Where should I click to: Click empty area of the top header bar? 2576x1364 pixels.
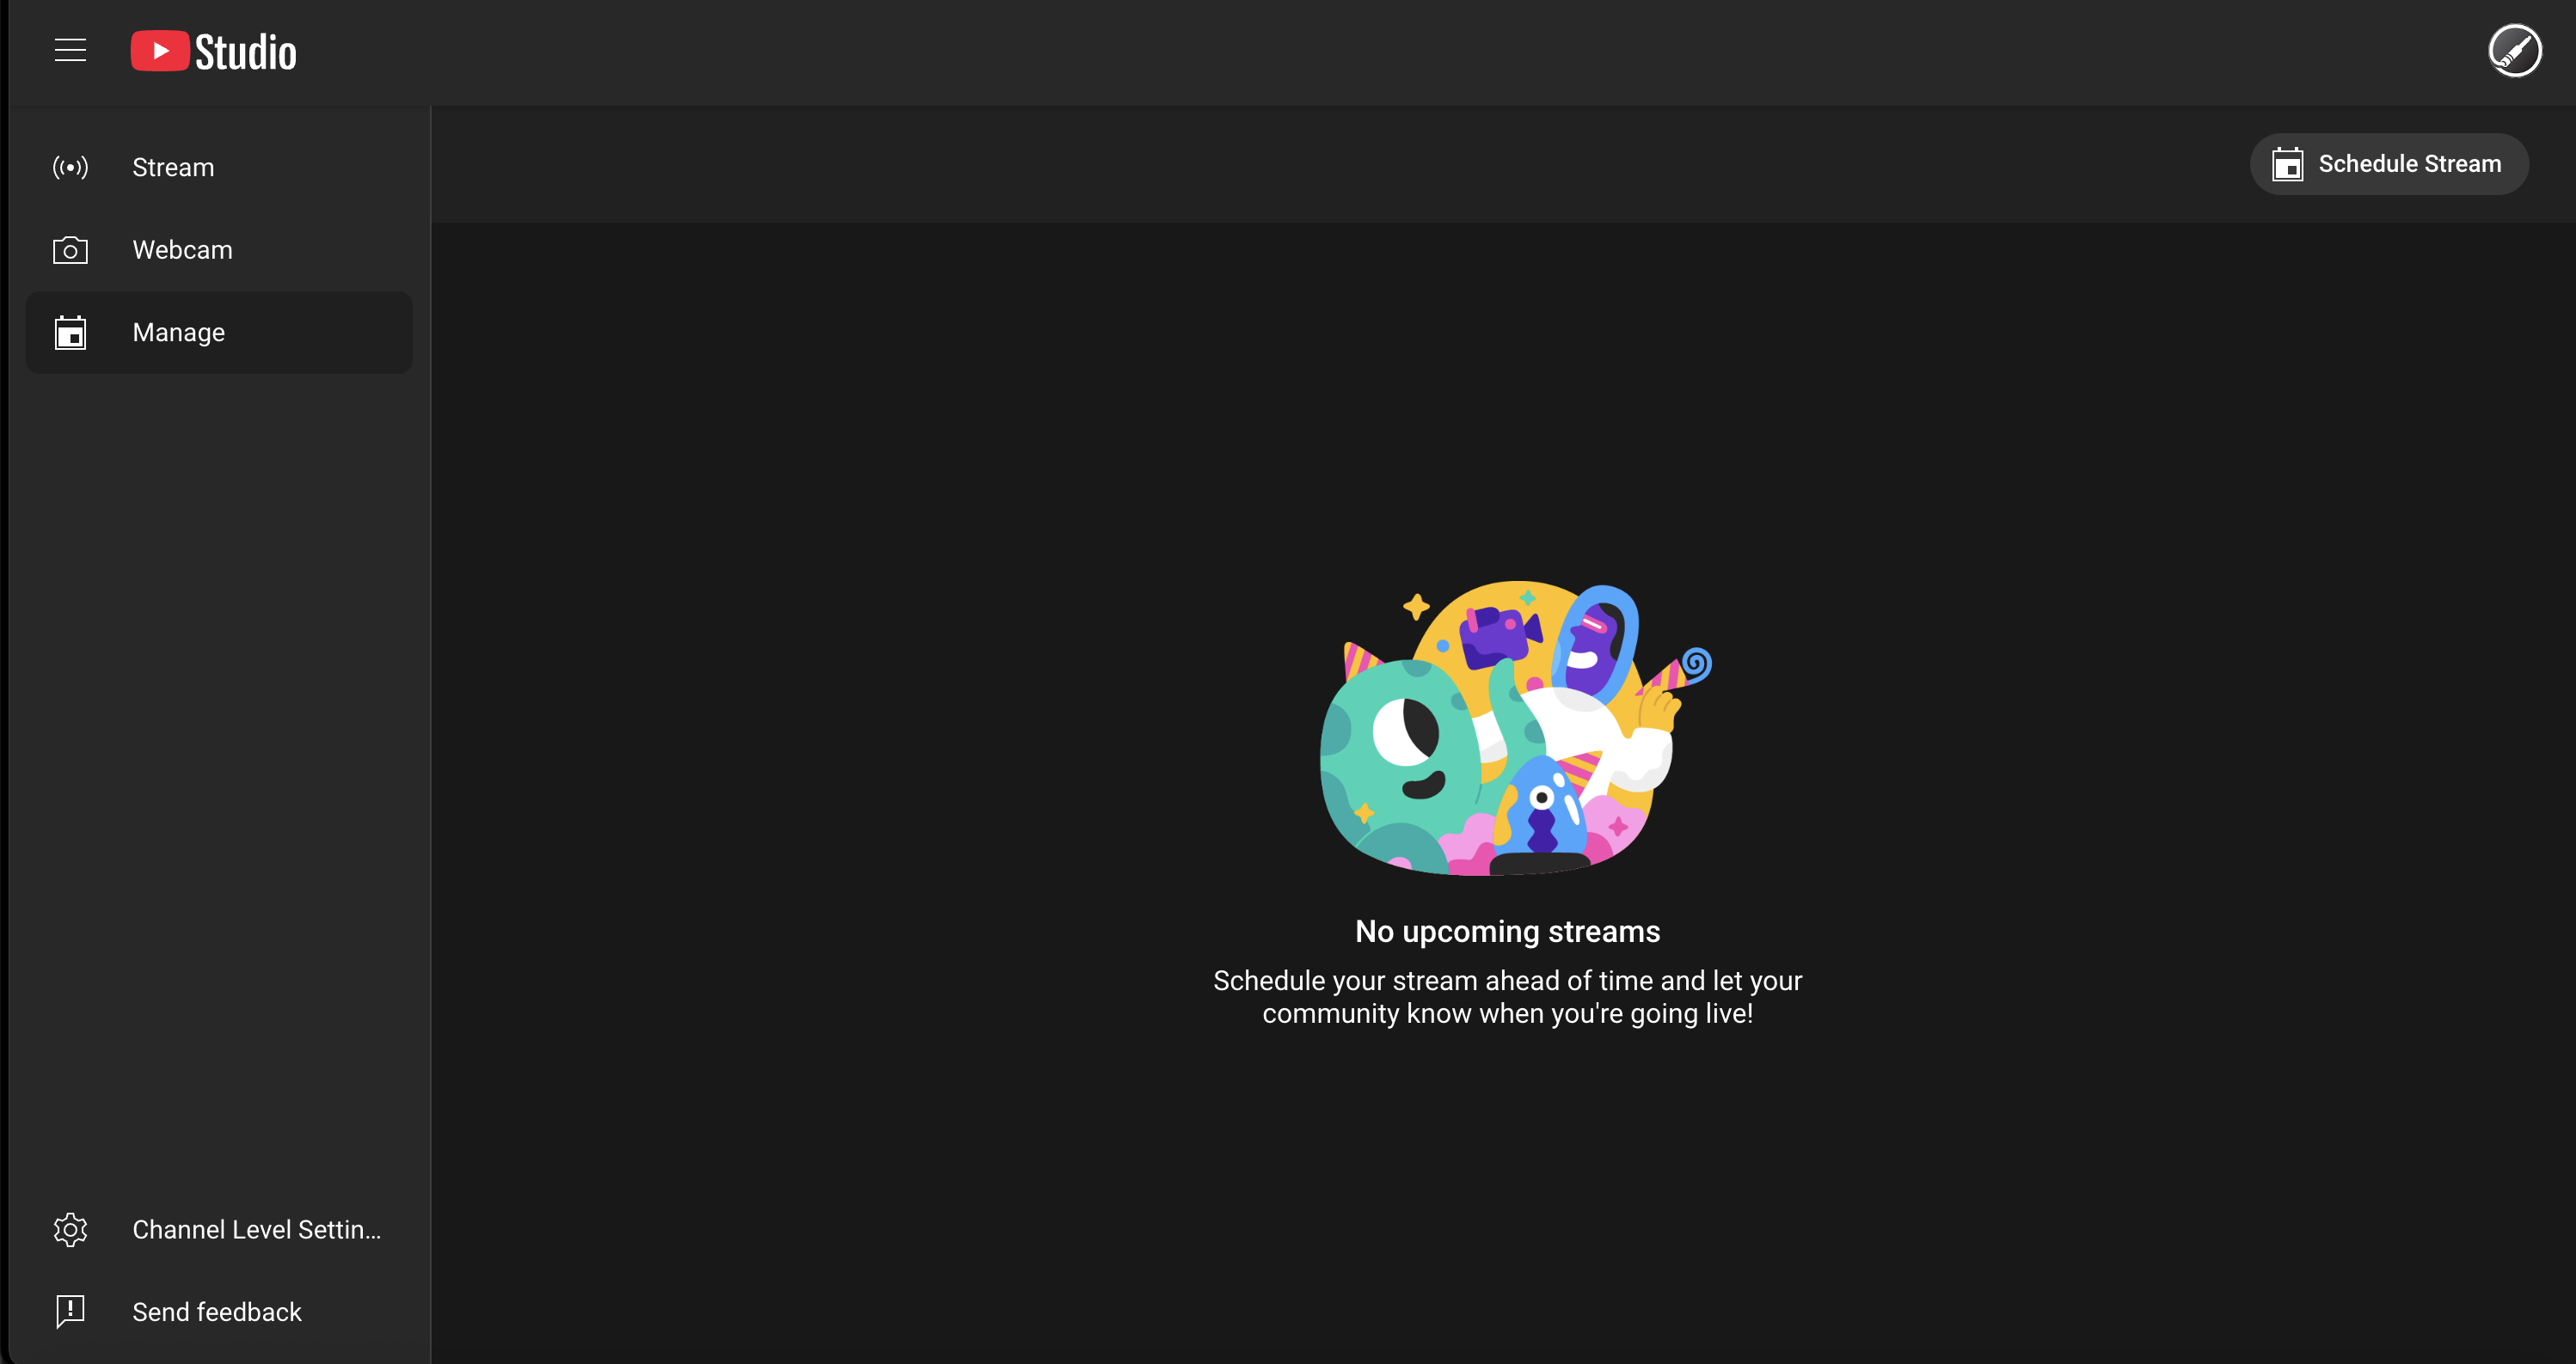pyautogui.click(x=1300, y=52)
